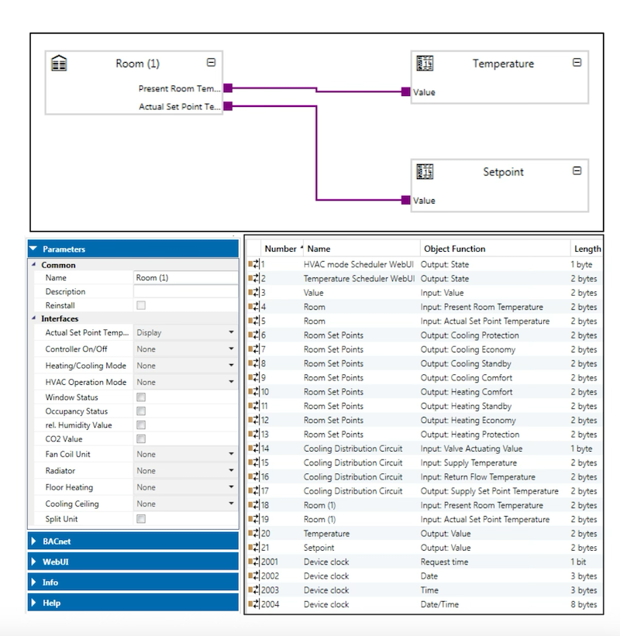This screenshot has height=636, width=620.
Task: Enable the Window Status checkbox
Action: tap(141, 397)
